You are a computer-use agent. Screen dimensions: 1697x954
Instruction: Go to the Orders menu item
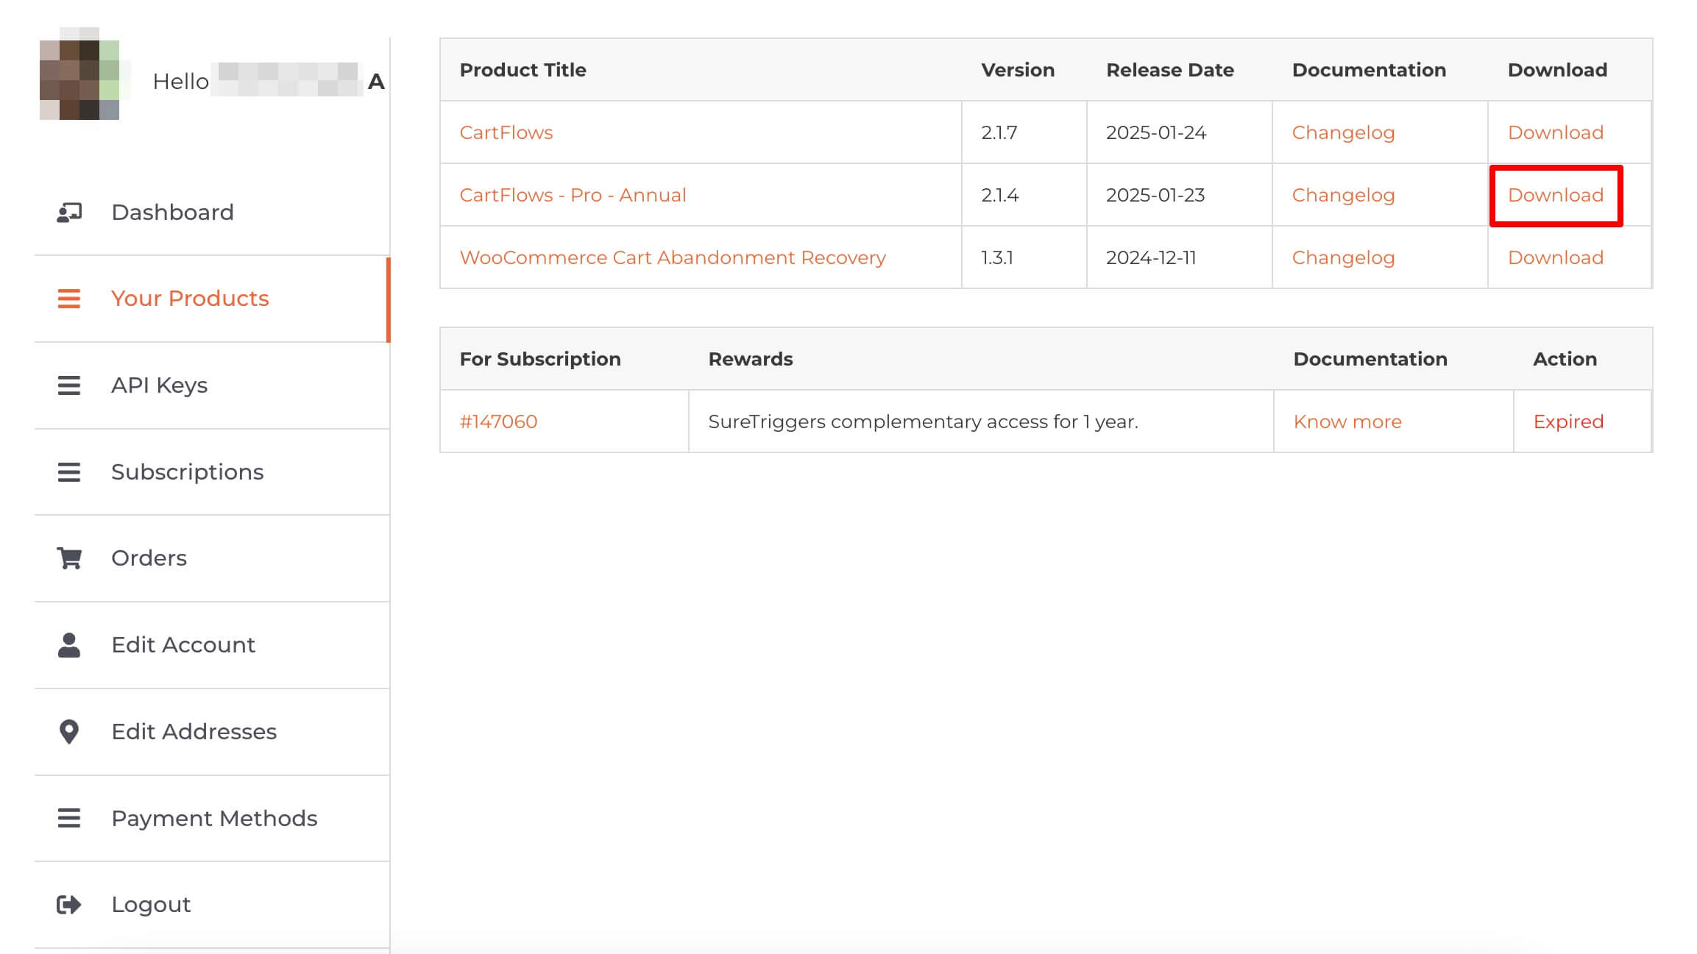[x=149, y=558]
